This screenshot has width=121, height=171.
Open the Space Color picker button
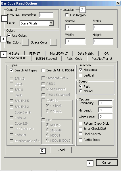click(x=54, y=42)
